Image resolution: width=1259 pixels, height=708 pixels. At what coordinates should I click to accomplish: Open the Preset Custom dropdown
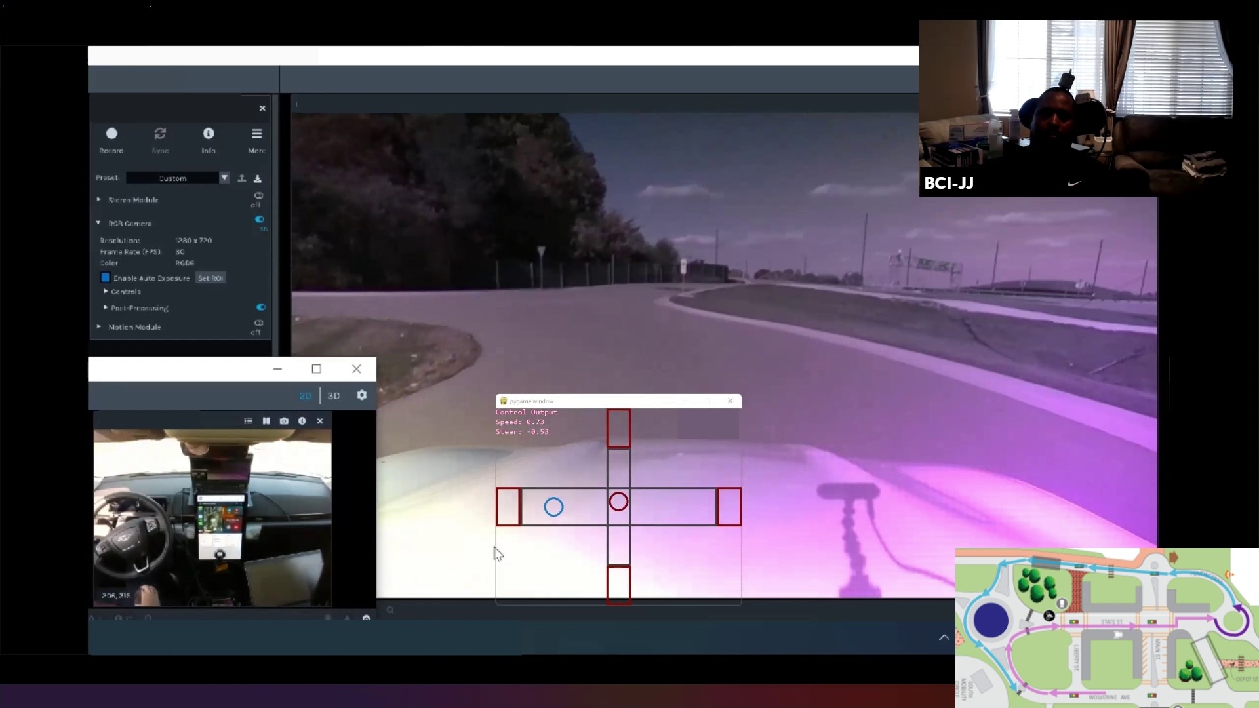(x=224, y=178)
